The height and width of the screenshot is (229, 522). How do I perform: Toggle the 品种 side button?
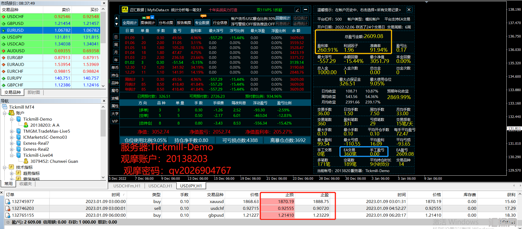[115, 83]
